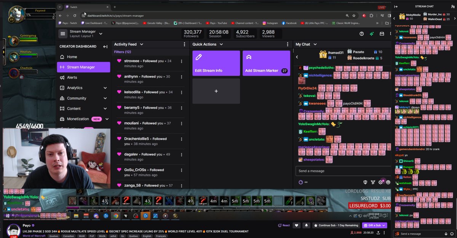Image resolution: width=457 pixels, height=238 pixels.
Task: Expand the Stream Manager layout dropdown
Action: coord(101,33)
